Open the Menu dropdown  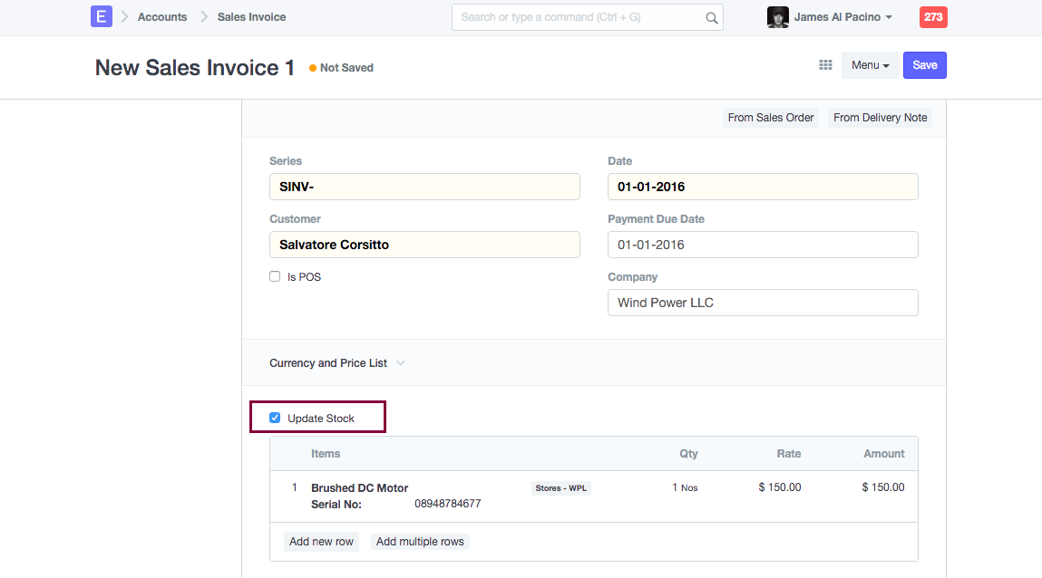[869, 65]
